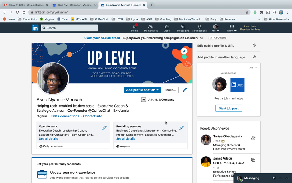Open Edit public profile & URL
Screen dimensions: 292x183
coord(216,46)
